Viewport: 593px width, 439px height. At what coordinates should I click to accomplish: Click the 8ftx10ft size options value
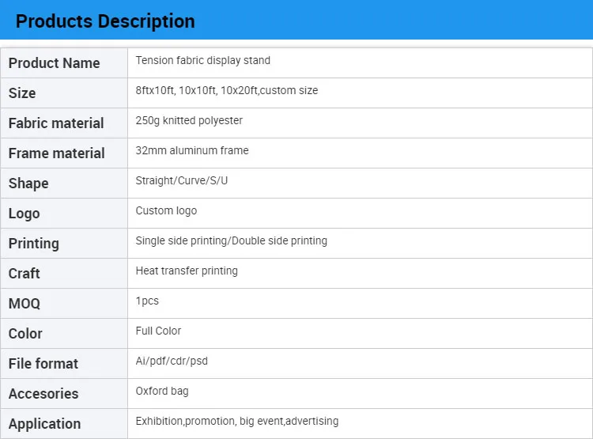point(227,90)
